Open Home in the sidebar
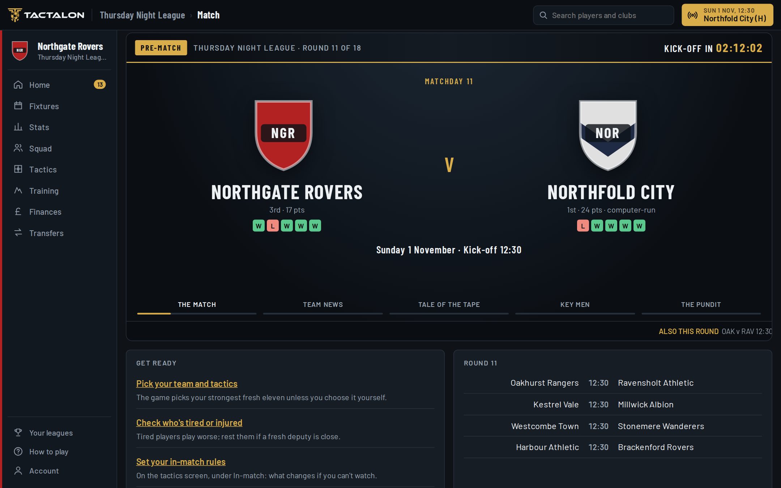Image resolution: width=781 pixels, height=488 pixels. point(59,85)
